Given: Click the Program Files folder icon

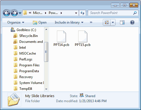Looking at the screenshot, I should 15,65.
